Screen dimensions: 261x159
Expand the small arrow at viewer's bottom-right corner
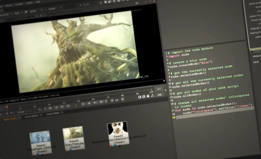pyautogui.click(x=164, y=81)
